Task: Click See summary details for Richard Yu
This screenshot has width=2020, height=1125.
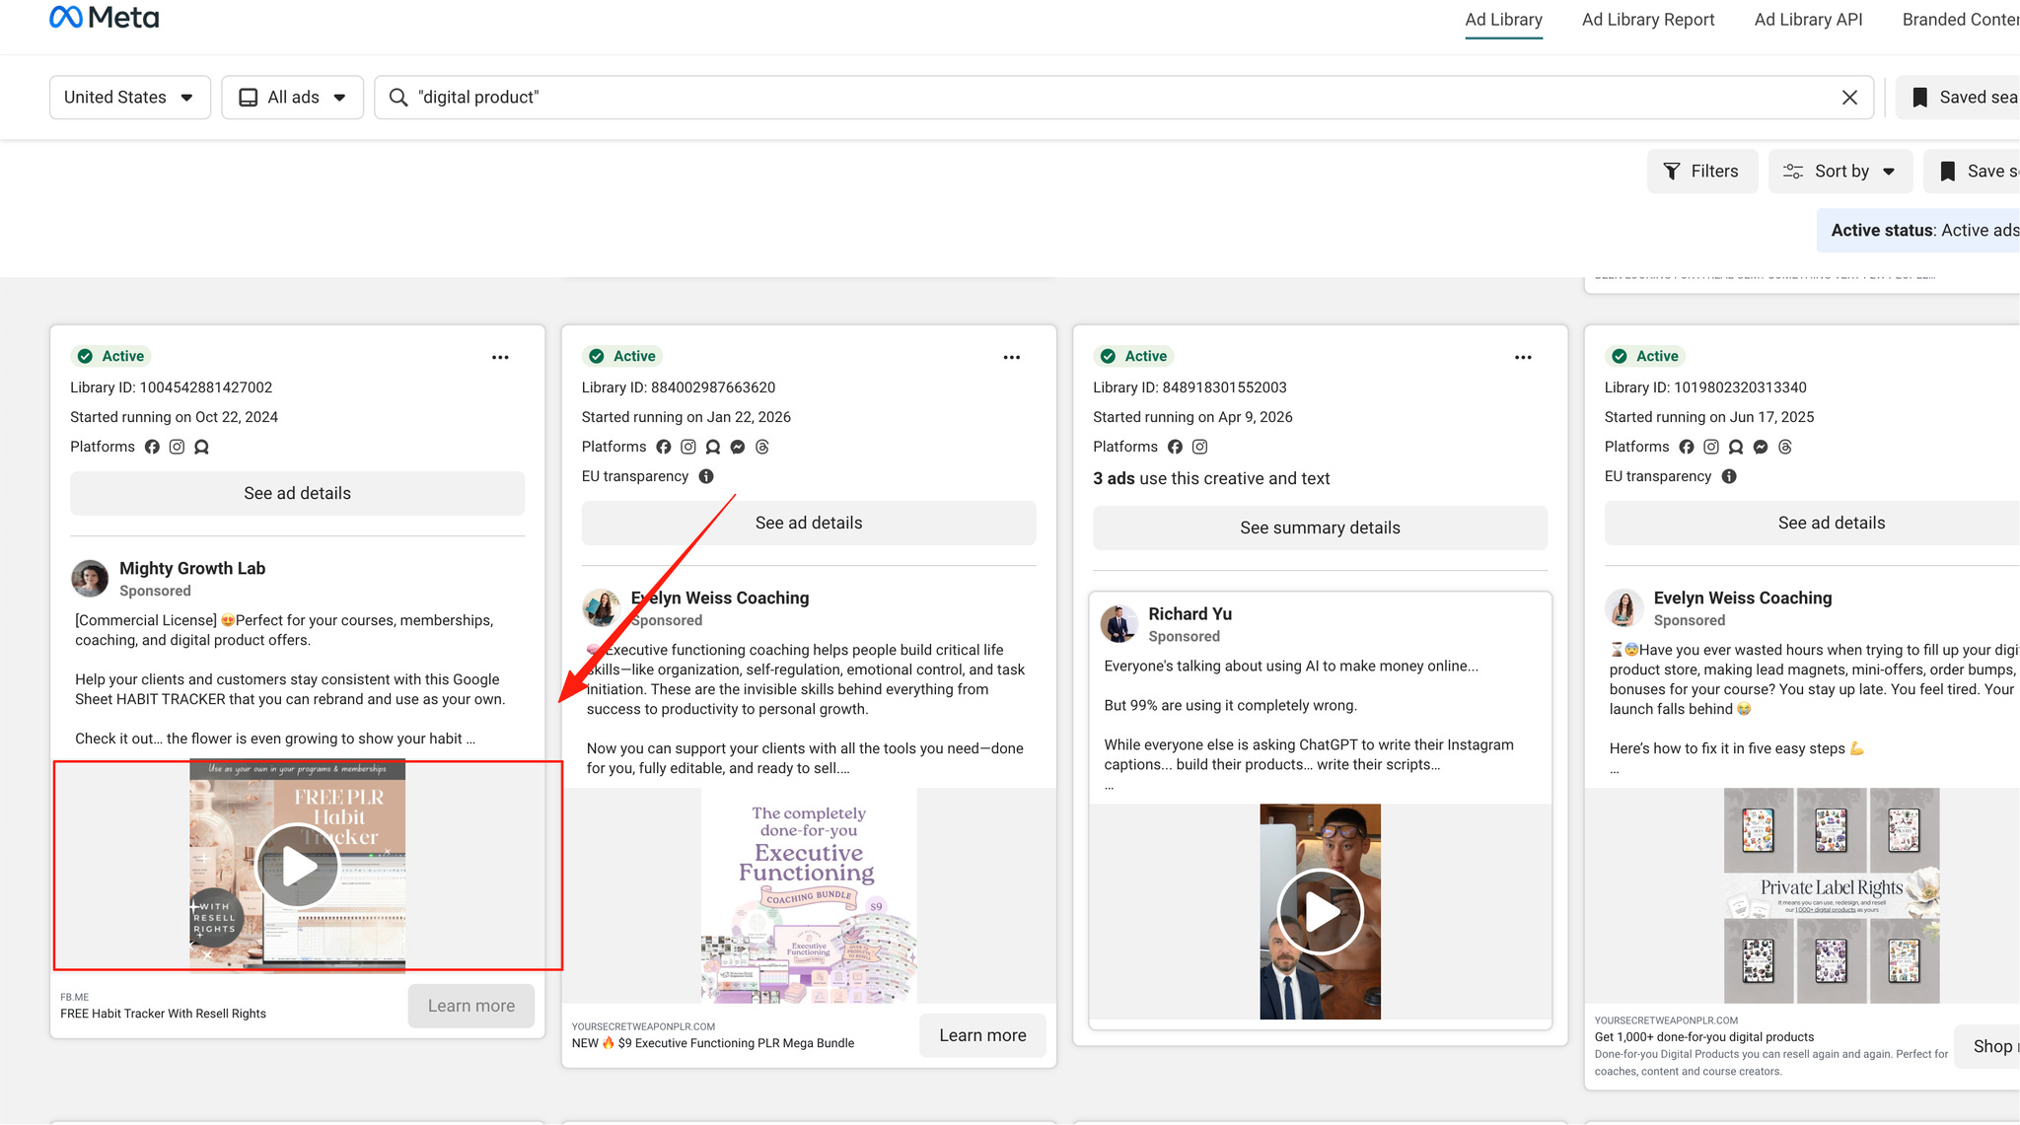Action: [x=1320, y=527]
